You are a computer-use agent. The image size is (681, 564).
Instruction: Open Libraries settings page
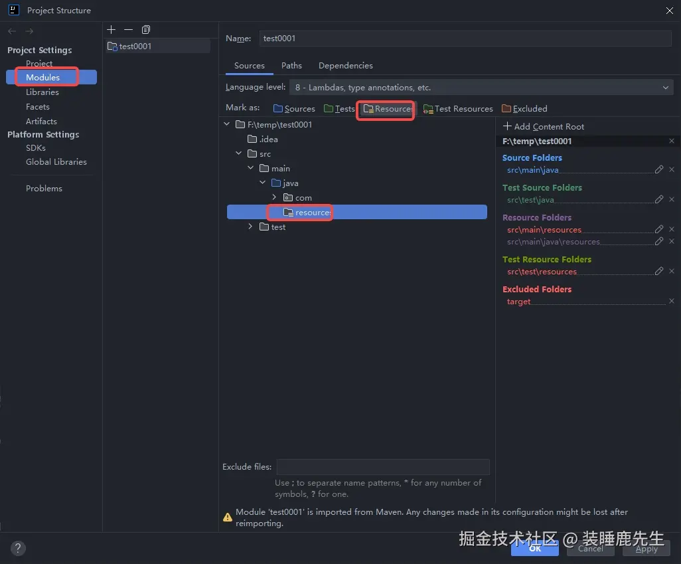42,92
